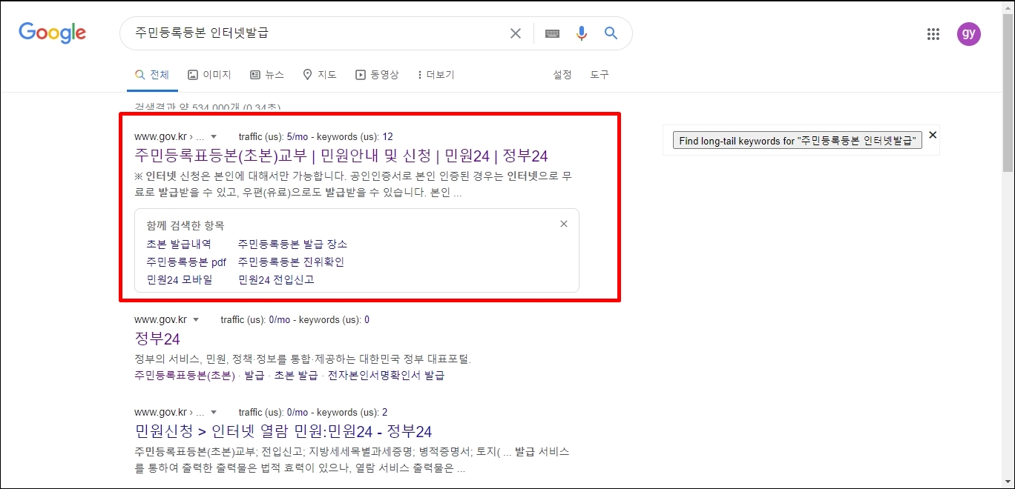This screenshot has width=1015, height=489.
Task: Open the 더보기 menu
Action: coord(436,75)
